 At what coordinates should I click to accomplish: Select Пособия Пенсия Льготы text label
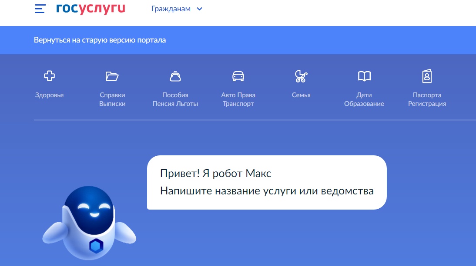pos(175,99)
